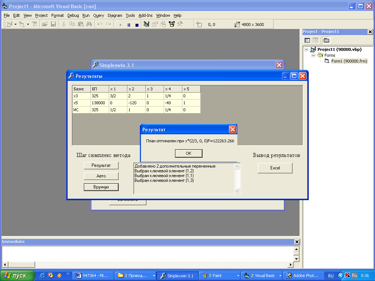Click the Find binoculars icon

point(89,25)
